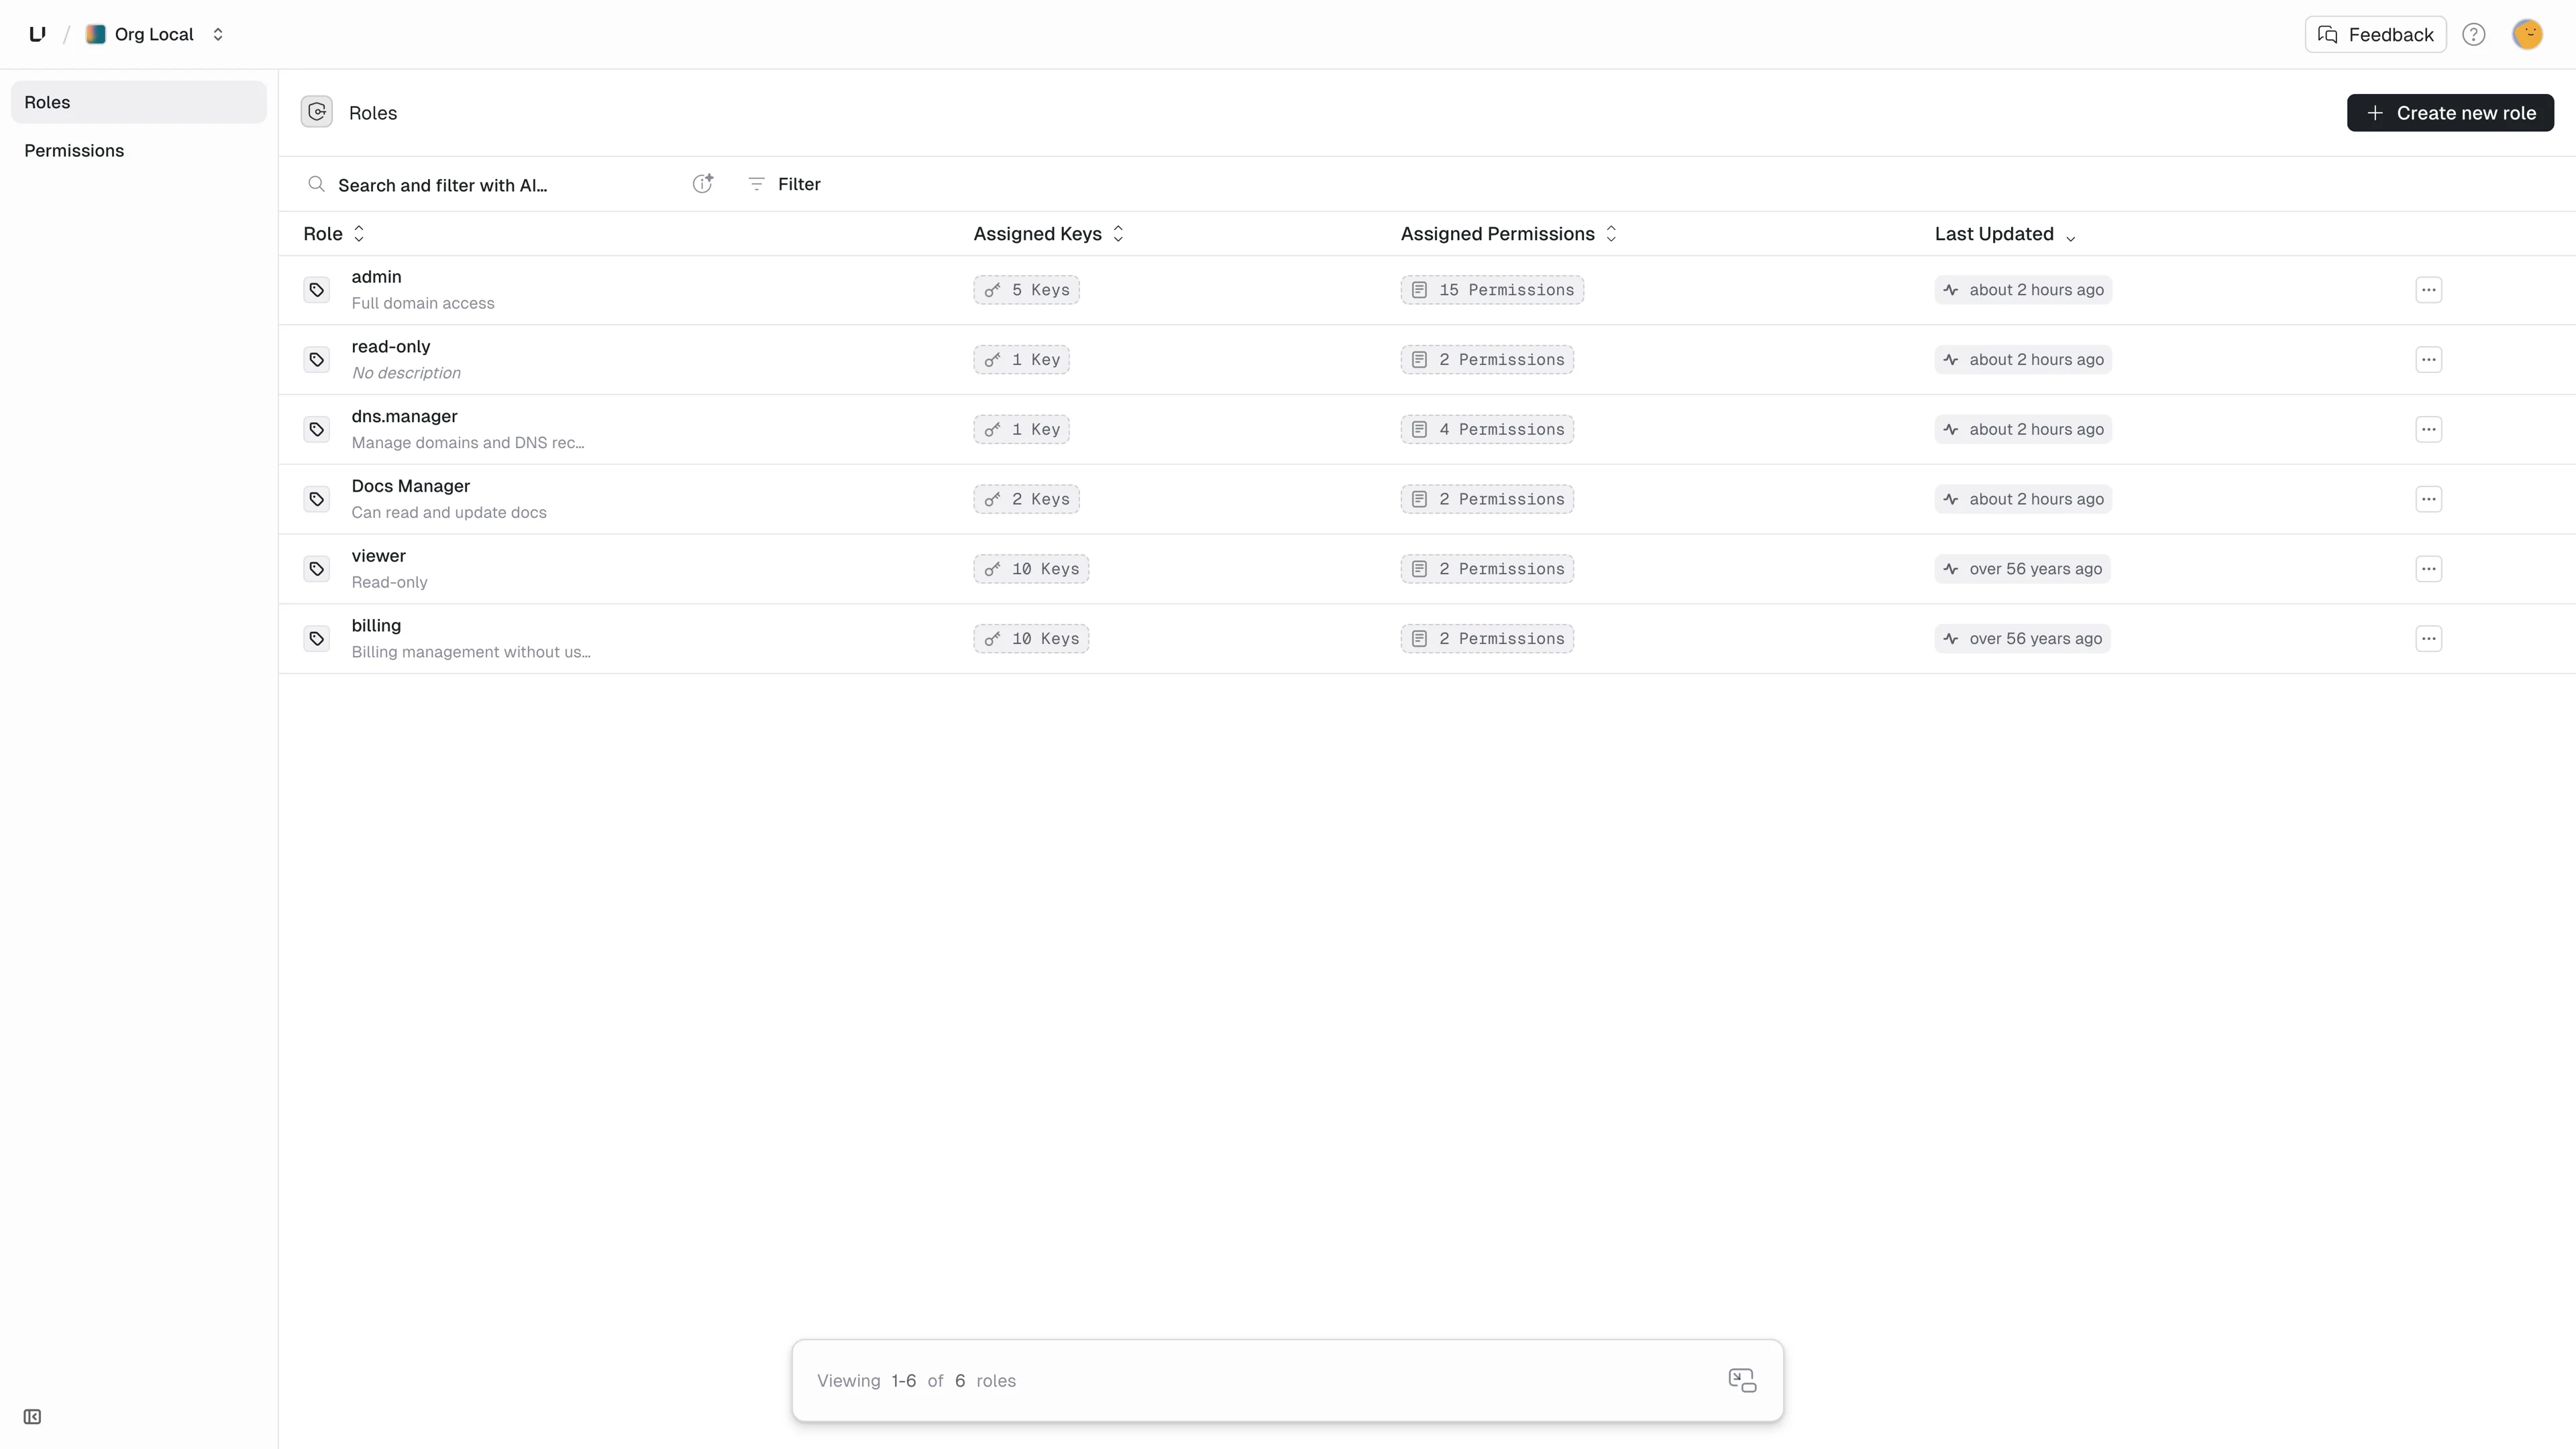Sort by the Role column

tap(334, 233)
